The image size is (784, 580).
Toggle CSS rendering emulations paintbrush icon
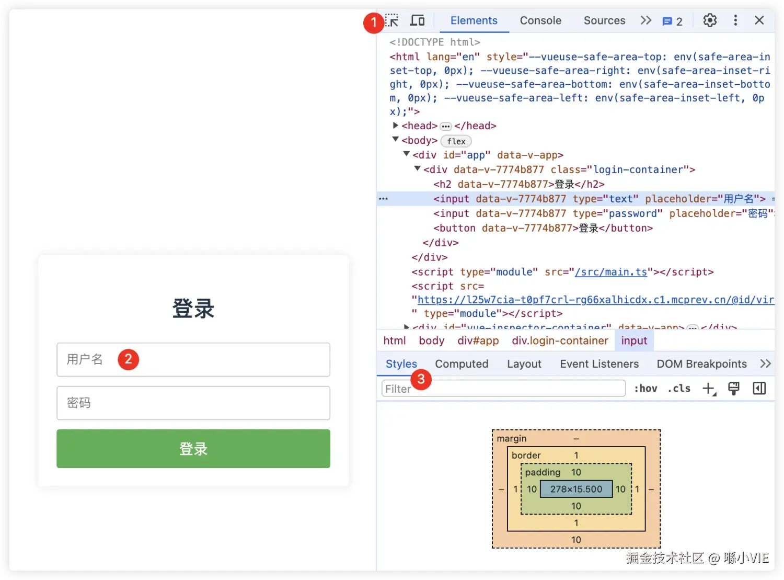(x=734, y=389)
